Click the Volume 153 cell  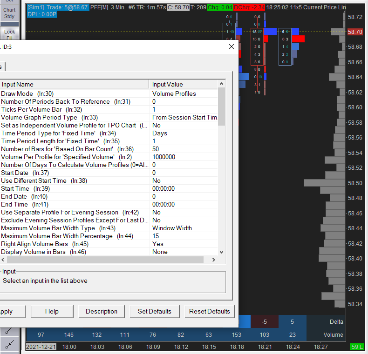pyautogui.click(x=237, y=335)
